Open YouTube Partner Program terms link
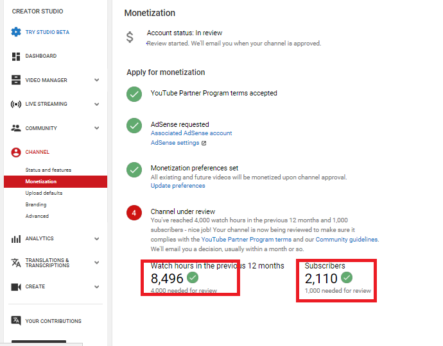The height and width of the screenshot is (346, 443). pos(246,240)
